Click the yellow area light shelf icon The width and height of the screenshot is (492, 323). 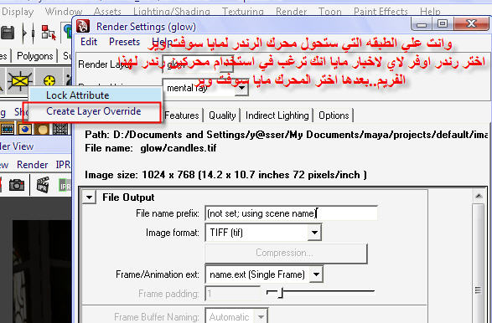pos(20,81)
